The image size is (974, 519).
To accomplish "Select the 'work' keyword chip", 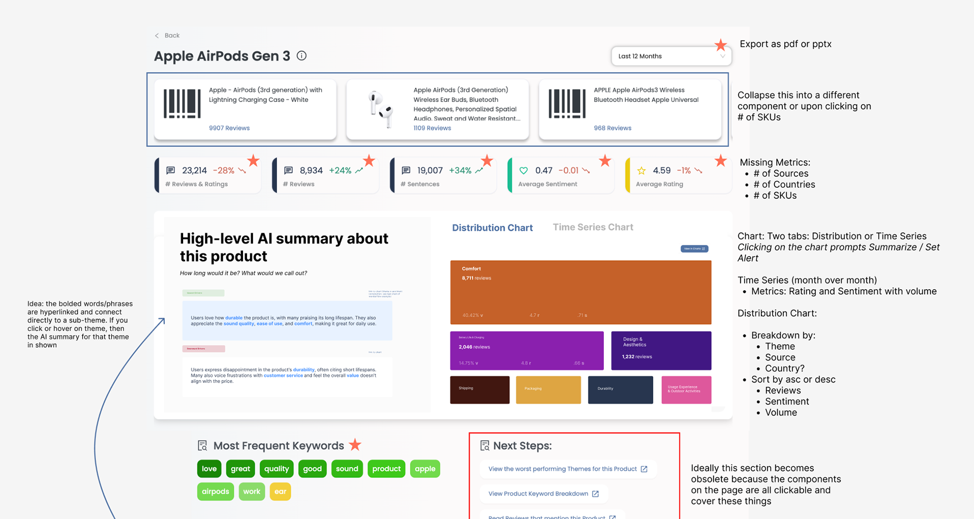I will click(252, 492).
